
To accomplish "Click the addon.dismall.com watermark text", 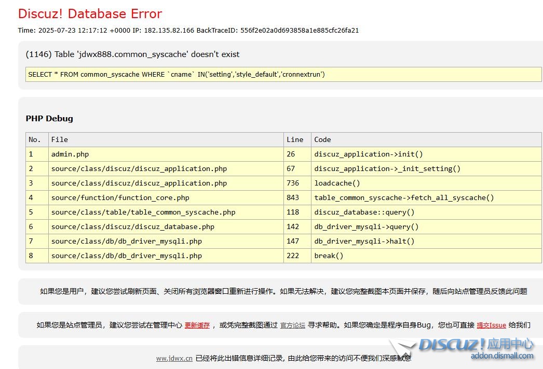I will click(x=501, y=356).
